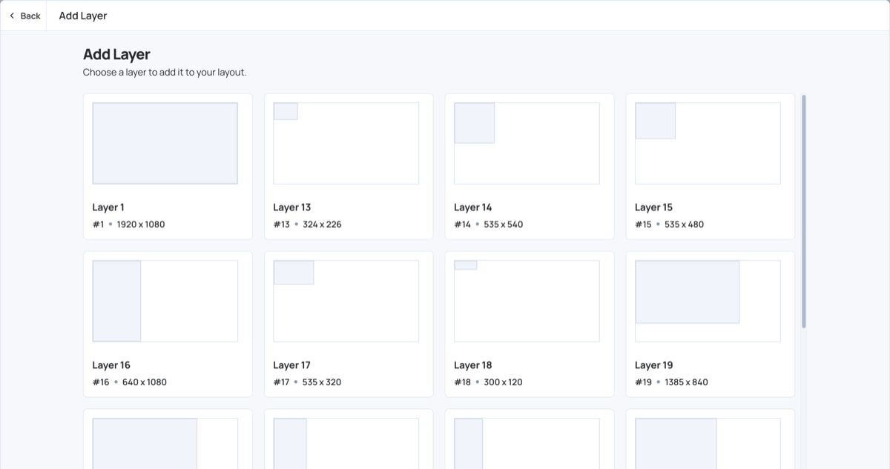Click the 'Layer 15' card title
The height and width of the screenshot is (469, 890).
click(x=654, y=207)
